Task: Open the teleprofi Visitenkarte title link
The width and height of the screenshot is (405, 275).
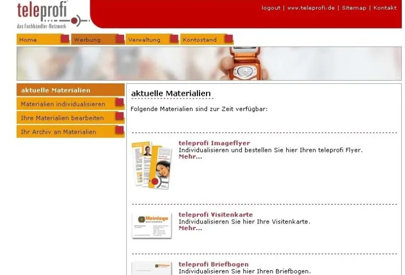Action: [216, 214]
